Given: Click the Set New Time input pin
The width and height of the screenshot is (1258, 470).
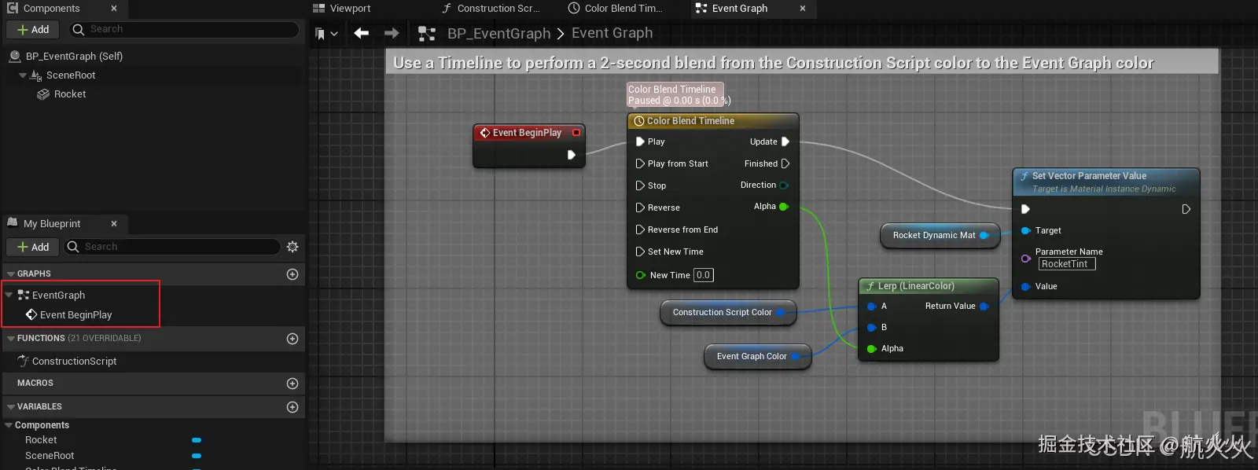Looking at the screenshot, I should point(640,252).
